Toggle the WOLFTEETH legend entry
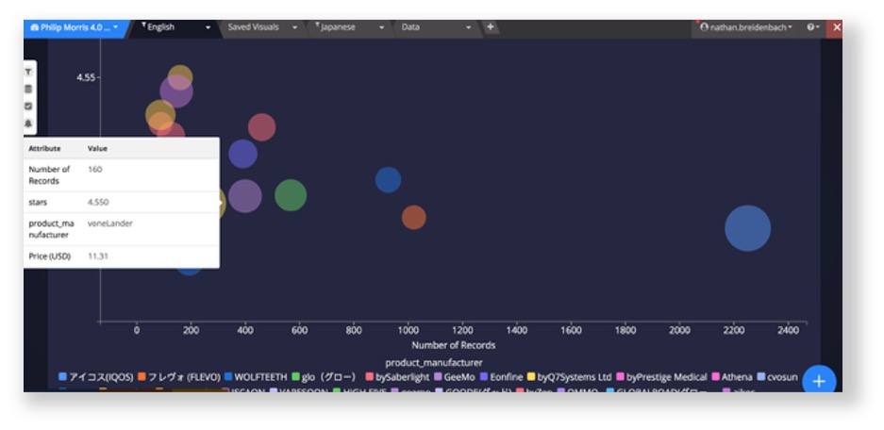The image size is (884, 430). [x=256, y=377]
